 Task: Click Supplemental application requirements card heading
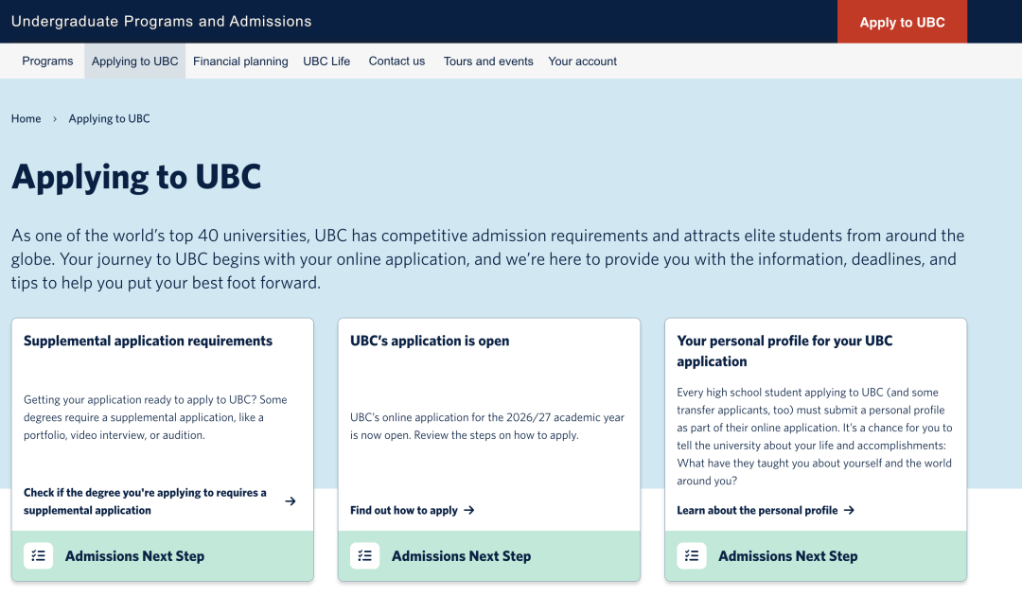[148, 341]
